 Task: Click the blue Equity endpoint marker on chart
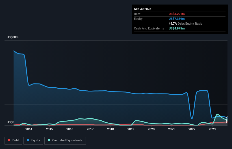click(227, 118)
